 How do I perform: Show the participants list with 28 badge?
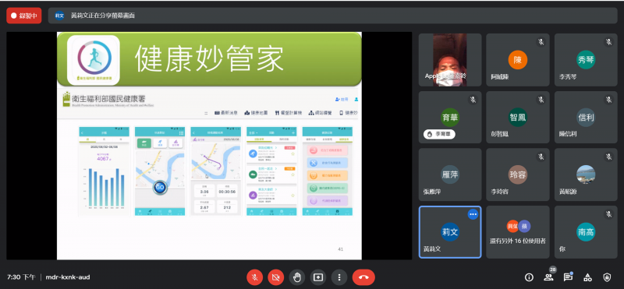549,277
